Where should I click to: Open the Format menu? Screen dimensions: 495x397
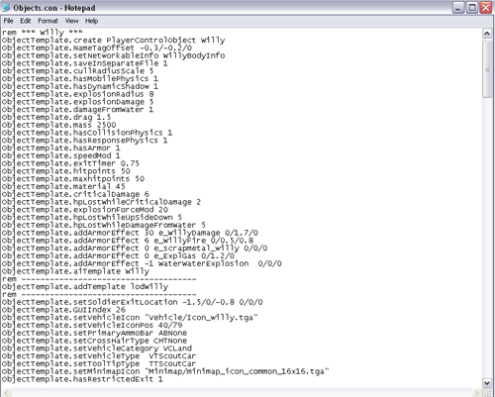[x=48, y=21]
